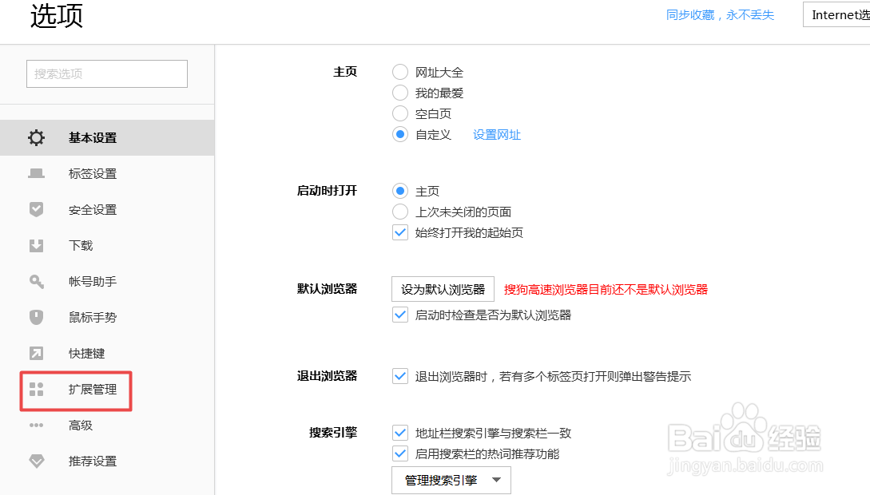Expand the 高级 settings section
This screenshot has width=870, height=495.
[80, 425]
